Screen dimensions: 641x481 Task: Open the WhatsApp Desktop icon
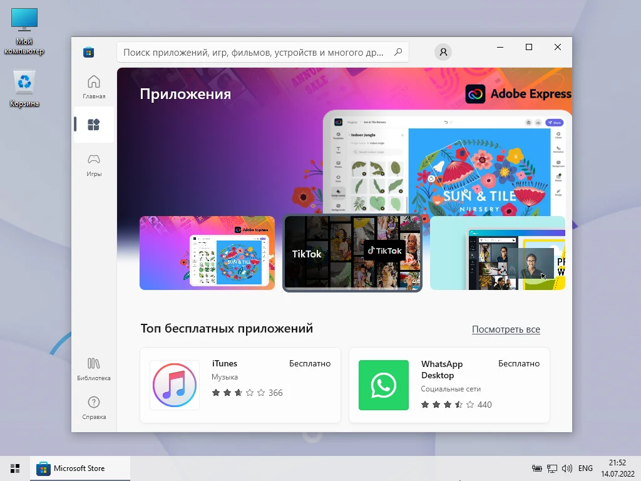coord(384,385)
